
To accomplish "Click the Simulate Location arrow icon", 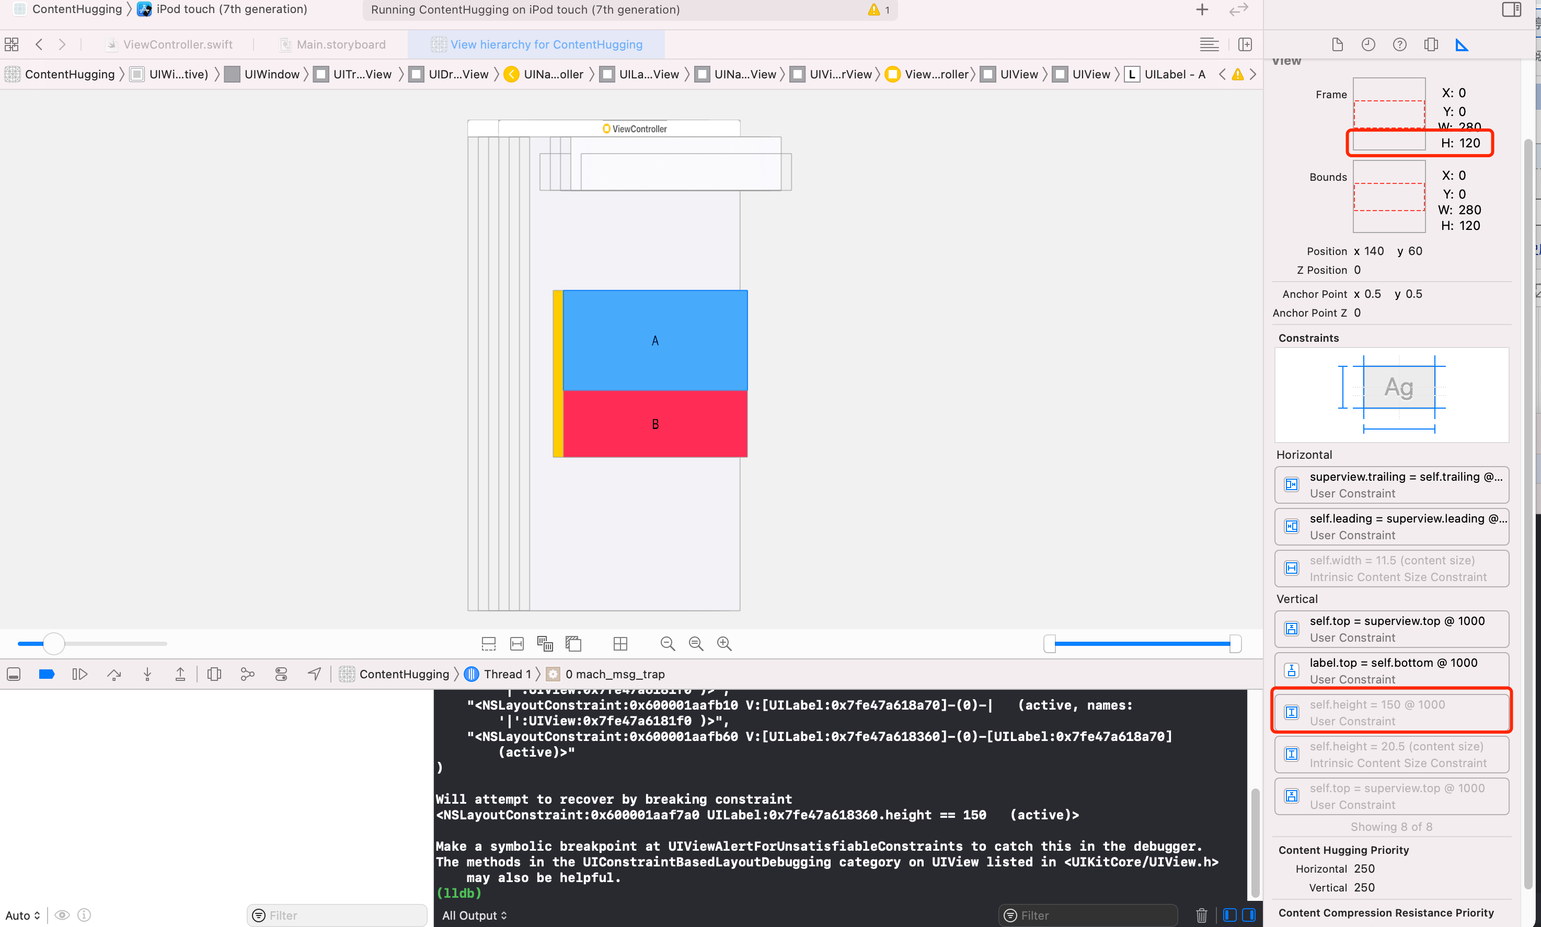I will coord(314,674).
